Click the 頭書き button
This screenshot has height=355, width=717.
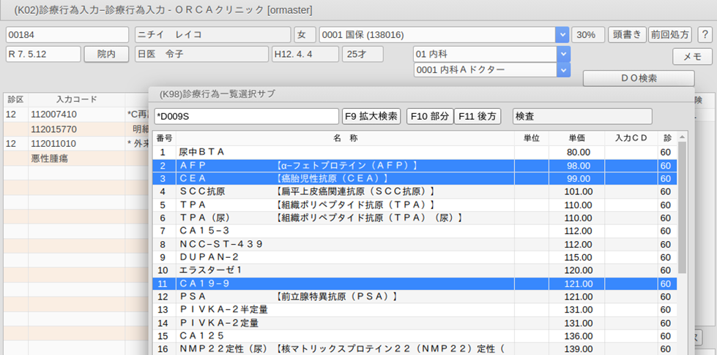(627, 34)
